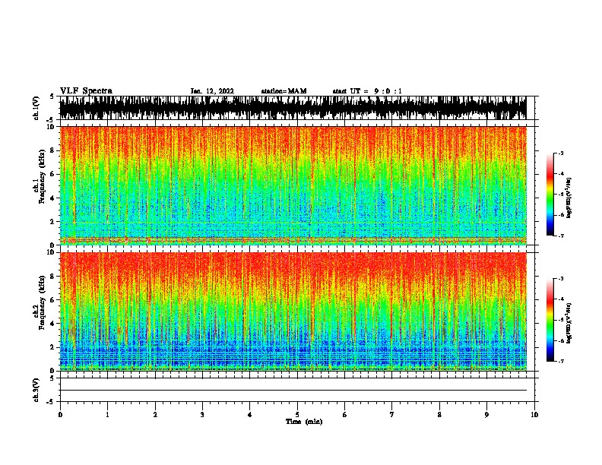Click the ch.2 "Frequency (kHz)" axis label
The height and width of the screenshot is (465, 602).
[42, 302]
